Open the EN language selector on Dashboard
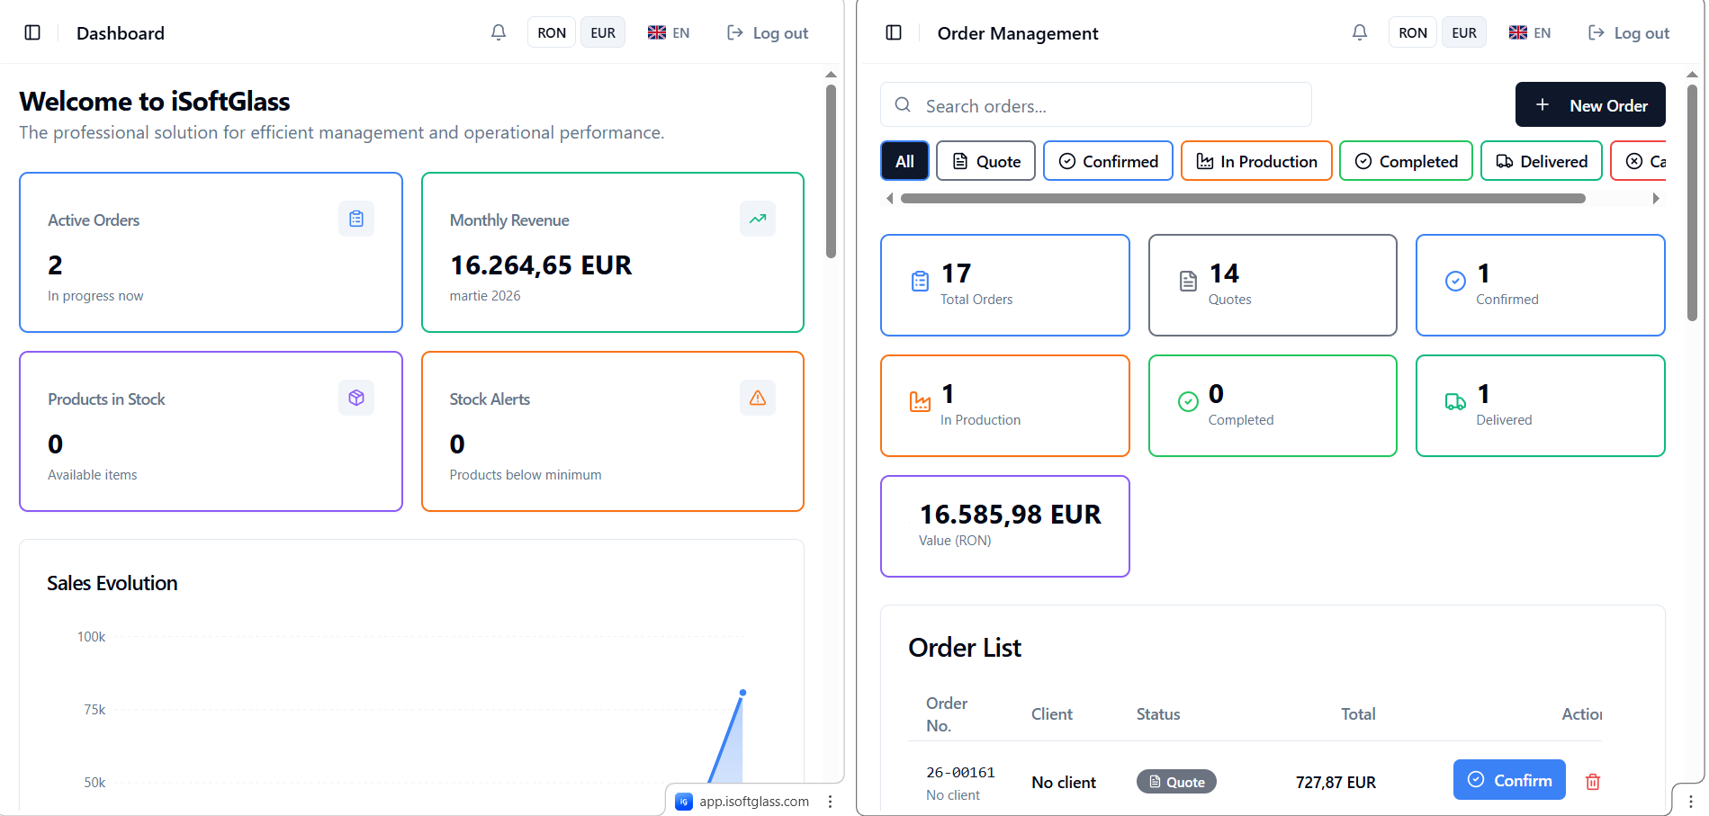 pos(668,31)
